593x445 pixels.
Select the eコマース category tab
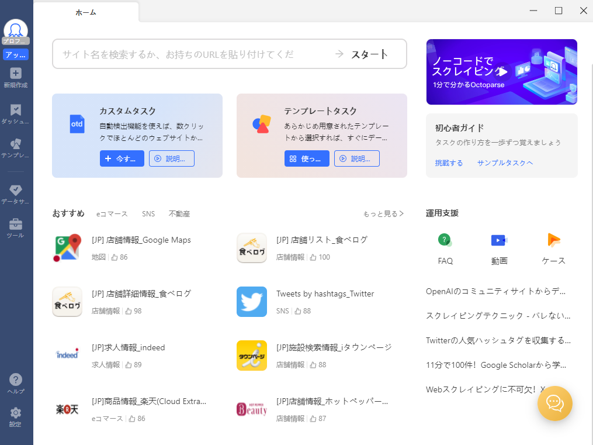point(112,214)
